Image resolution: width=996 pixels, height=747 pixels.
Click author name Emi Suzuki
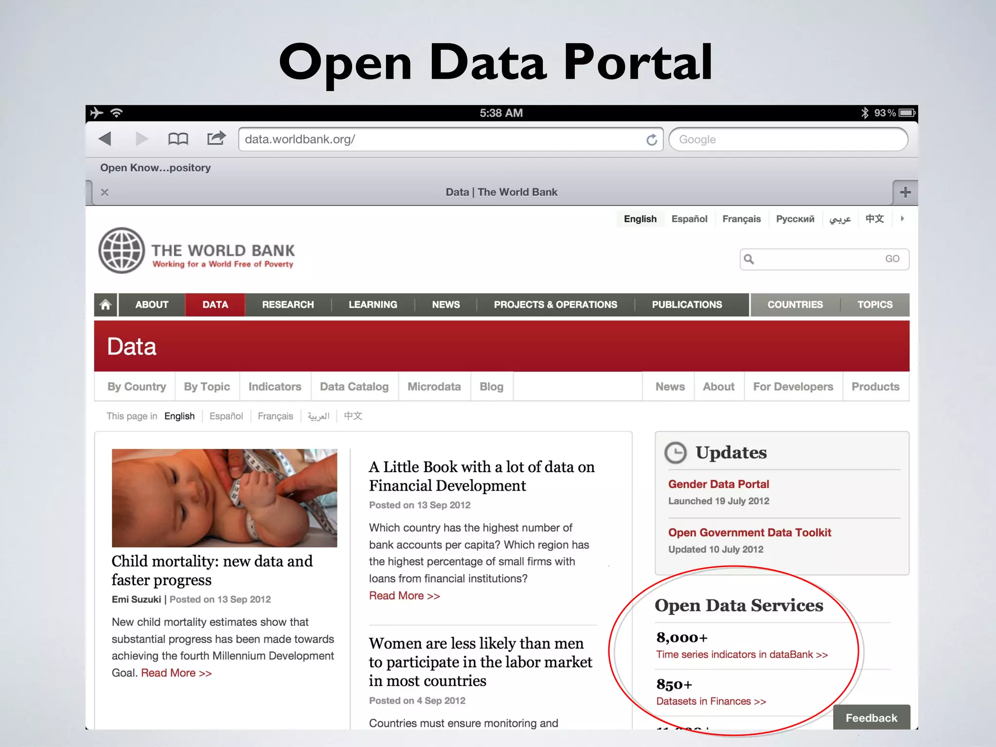coord(136,600)
